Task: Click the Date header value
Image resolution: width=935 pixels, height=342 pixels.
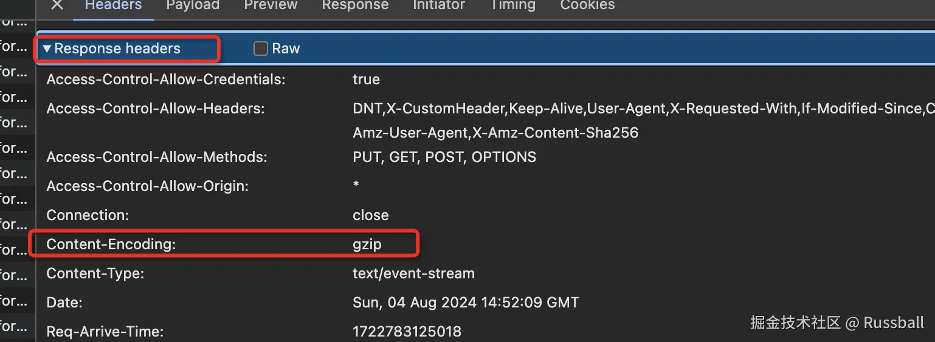Action: pos(466,302)
